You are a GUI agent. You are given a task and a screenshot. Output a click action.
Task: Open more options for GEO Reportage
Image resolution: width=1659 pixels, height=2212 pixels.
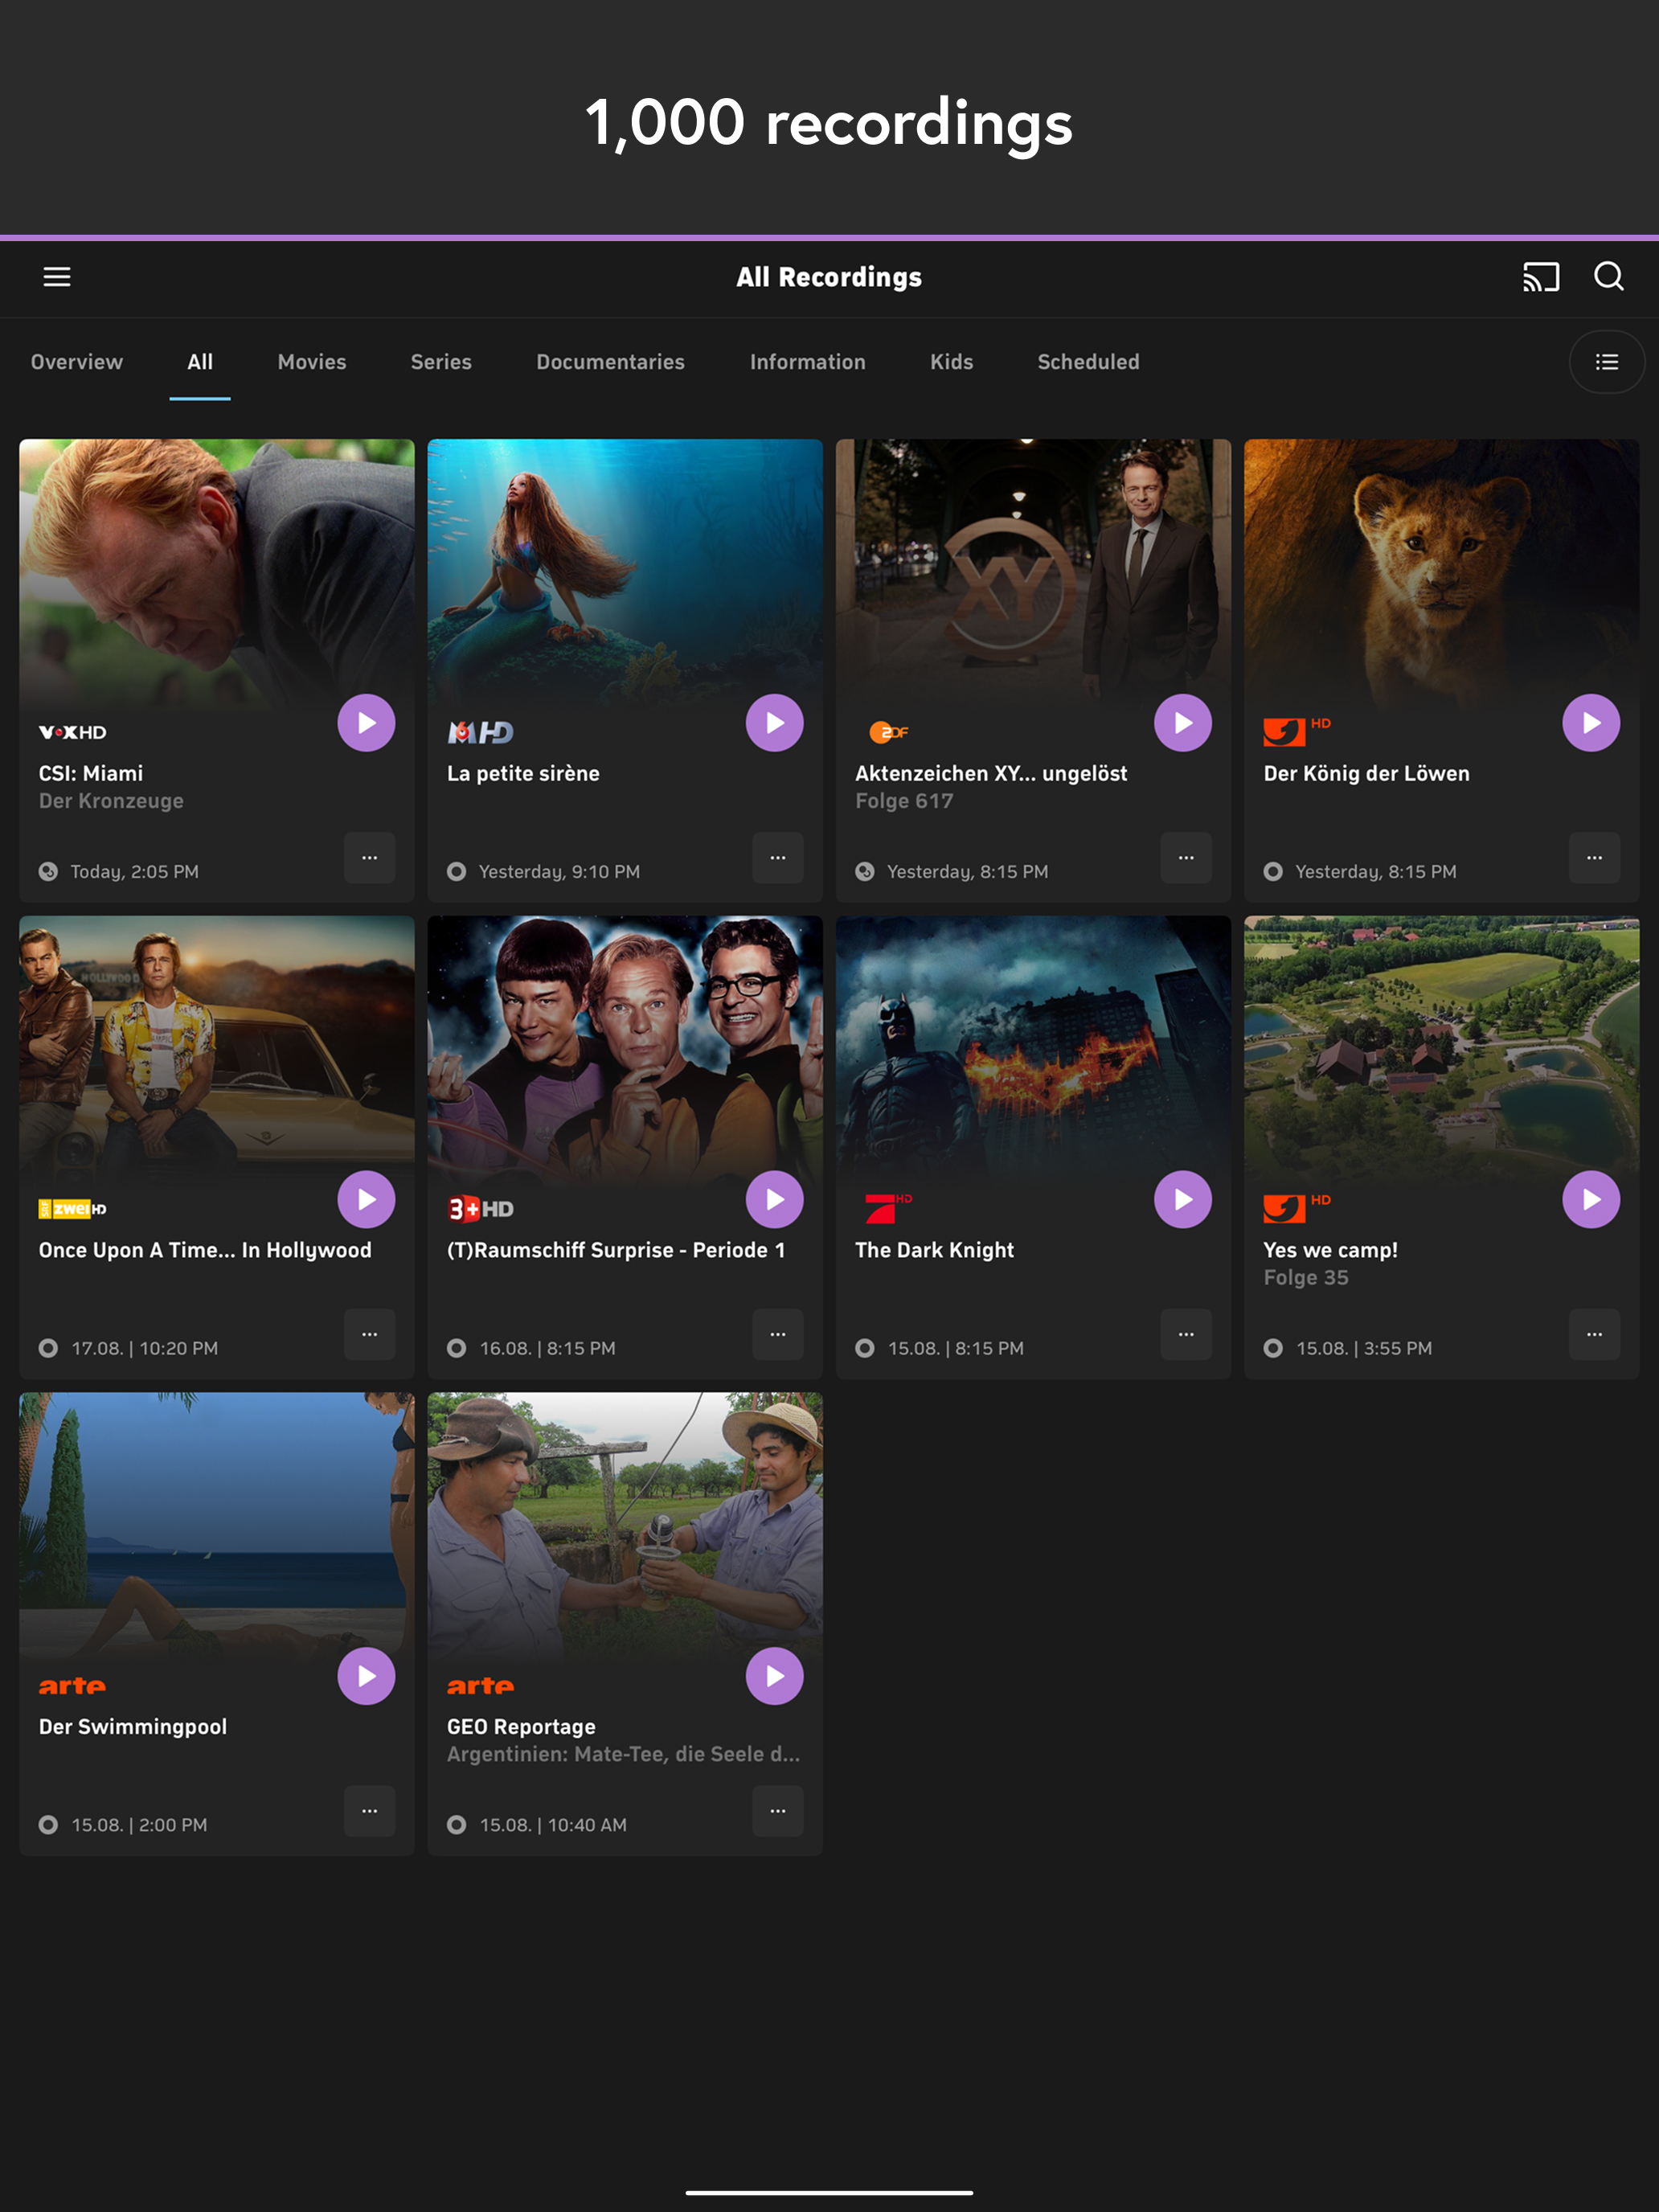[x=778, y=1811]
